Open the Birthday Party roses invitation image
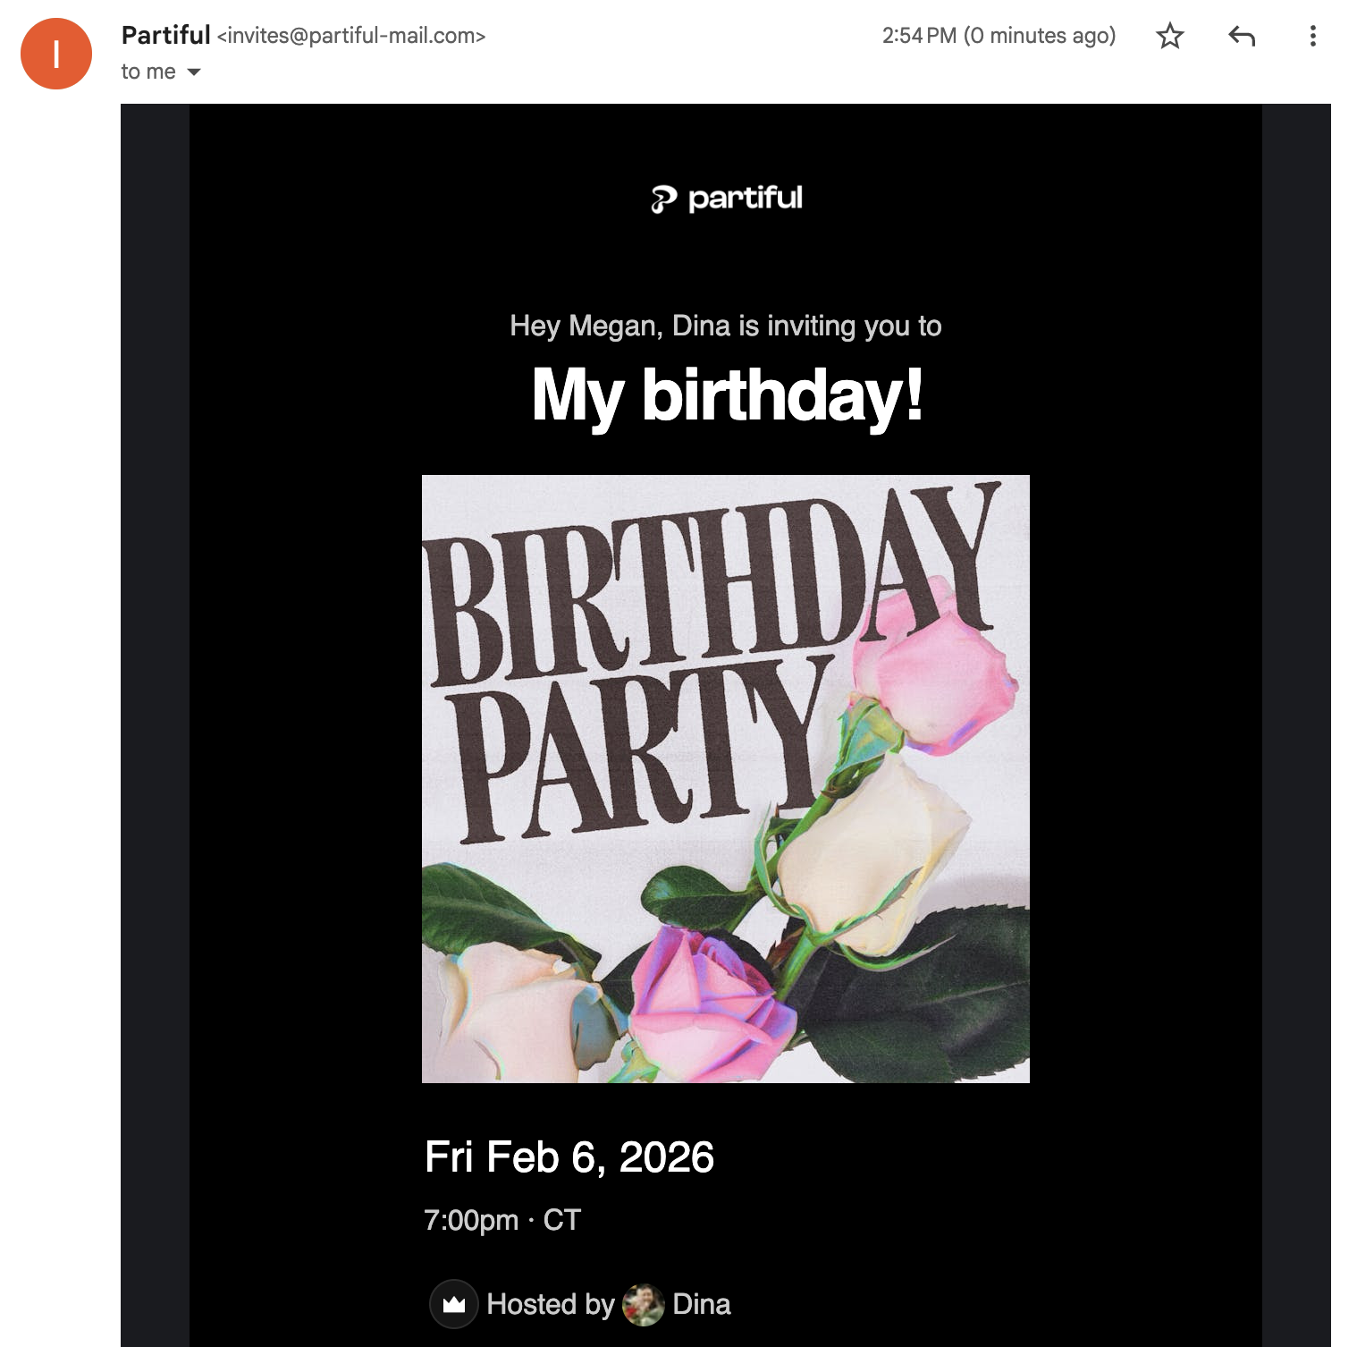The height and width of the screenshot is (1347, 1357). [x=726, y=778]
